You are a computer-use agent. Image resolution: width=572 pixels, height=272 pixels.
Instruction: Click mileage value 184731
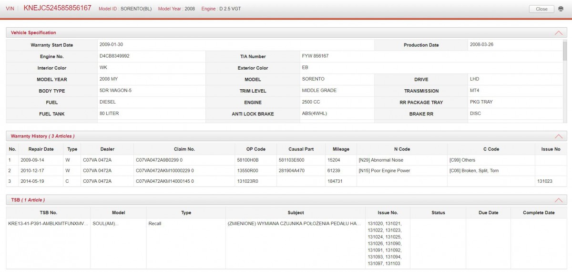point(335,181)
